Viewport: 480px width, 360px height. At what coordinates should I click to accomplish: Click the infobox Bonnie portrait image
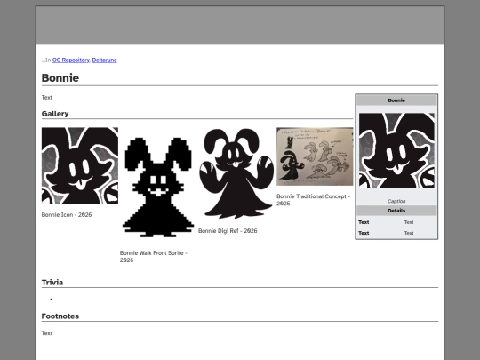(396, 150)
